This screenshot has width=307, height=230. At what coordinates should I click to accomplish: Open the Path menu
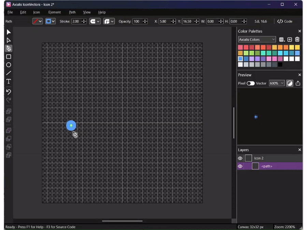pos(72,12)
